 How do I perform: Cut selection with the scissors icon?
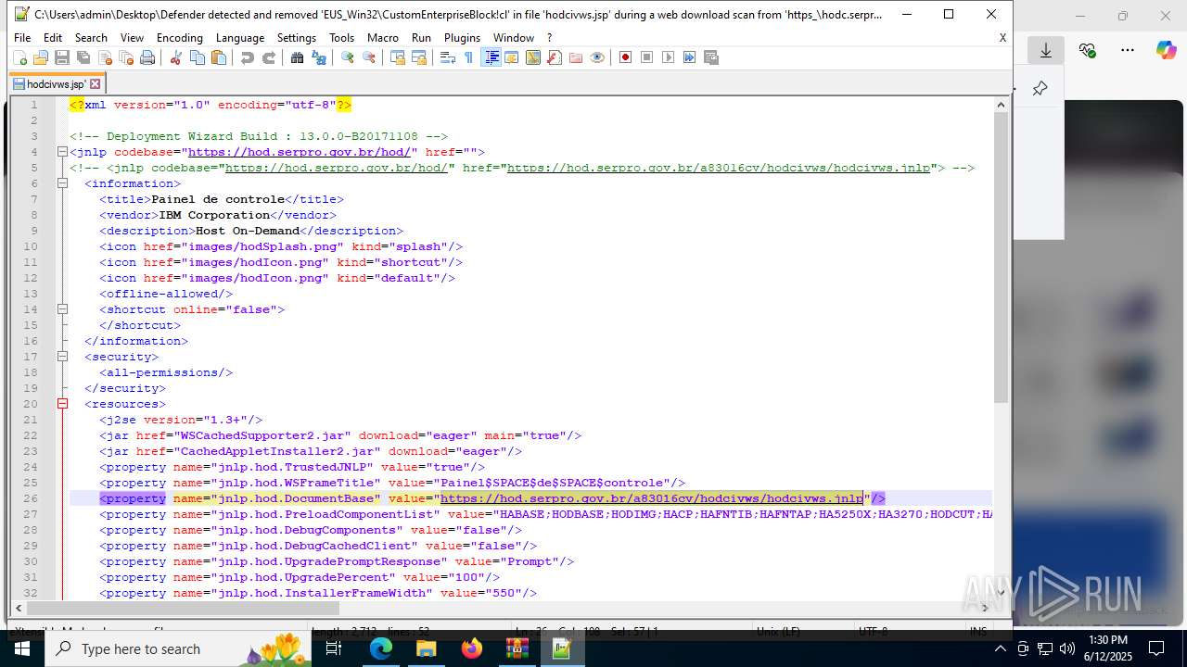[175, 57]
